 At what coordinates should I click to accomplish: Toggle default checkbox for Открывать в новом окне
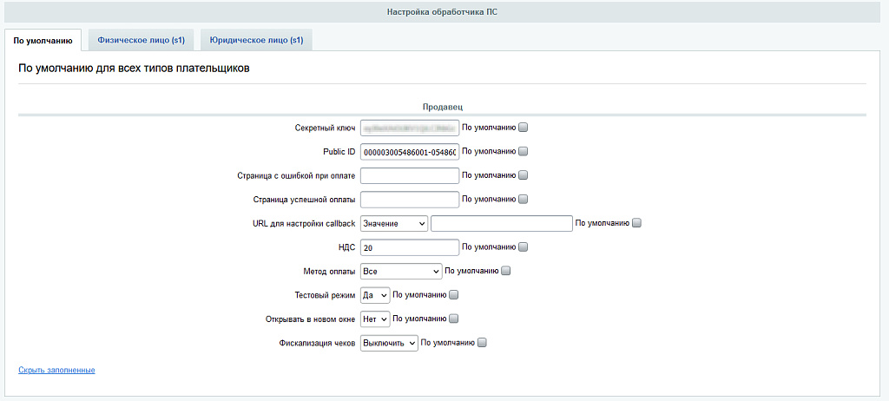454,319
